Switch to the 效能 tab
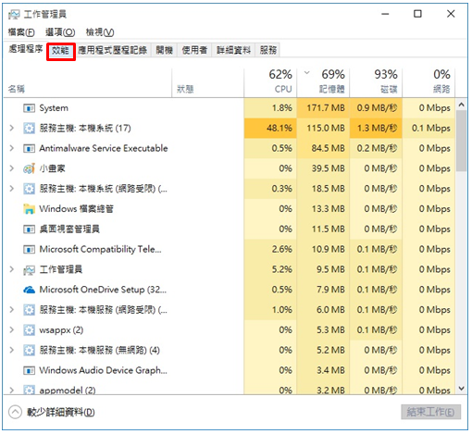472x434 pixels. click(60, 51)
